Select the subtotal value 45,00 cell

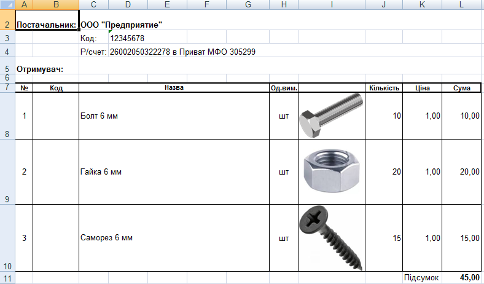coord(461,278)
